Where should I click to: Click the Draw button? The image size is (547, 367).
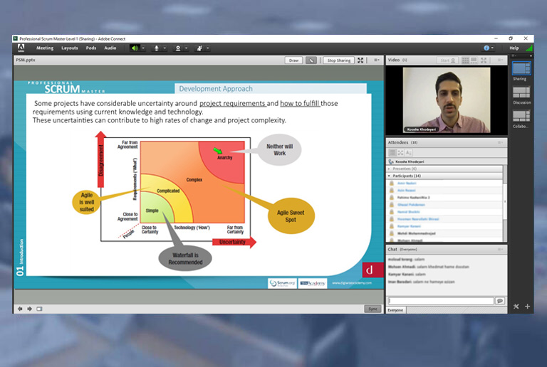coord(293,60)
